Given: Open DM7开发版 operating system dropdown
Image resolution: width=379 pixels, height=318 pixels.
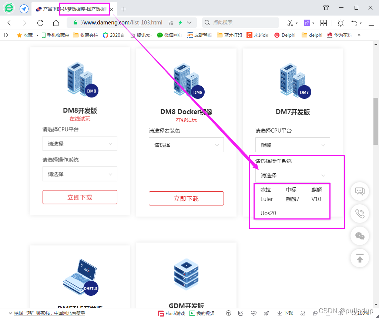Looking at the screenshot, I should [x=292, y=175].
